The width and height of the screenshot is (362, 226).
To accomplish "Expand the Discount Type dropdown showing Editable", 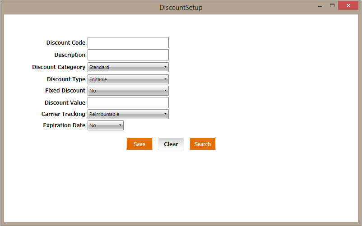I will coord(128,79).
